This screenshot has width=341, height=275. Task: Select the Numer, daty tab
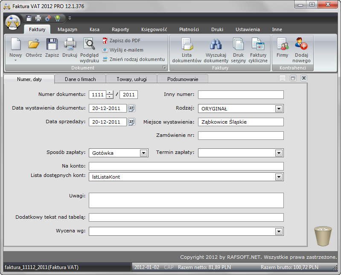pyautogui.click(x=29, y=79)
